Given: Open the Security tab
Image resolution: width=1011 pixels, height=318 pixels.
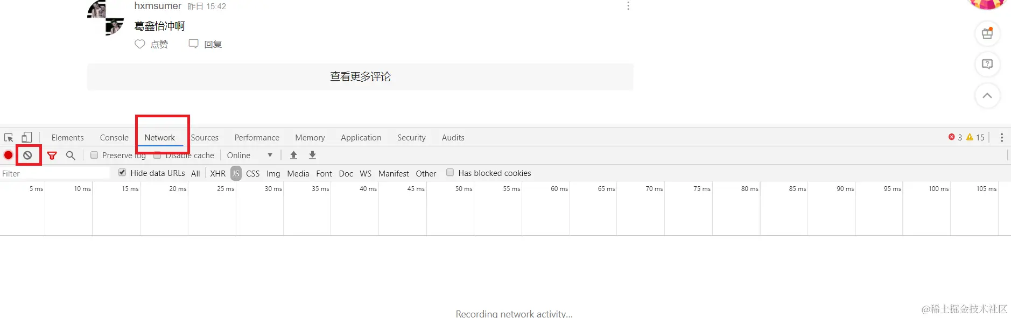Looking at the screenshot, I should point(411,138).
